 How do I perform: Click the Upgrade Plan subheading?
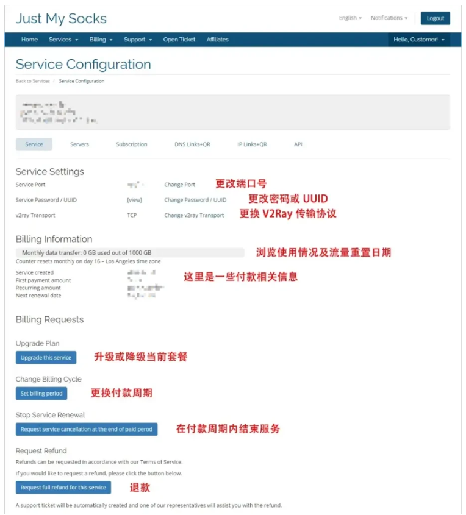37,343
